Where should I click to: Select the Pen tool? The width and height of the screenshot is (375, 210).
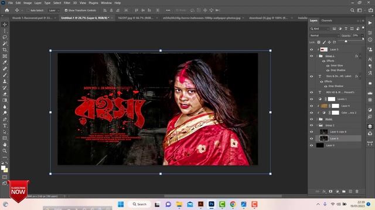tap(5, 119)
